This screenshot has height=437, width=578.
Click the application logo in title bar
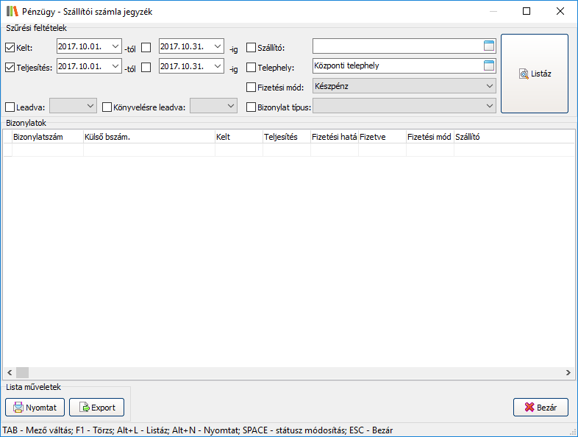pos(13,11)
